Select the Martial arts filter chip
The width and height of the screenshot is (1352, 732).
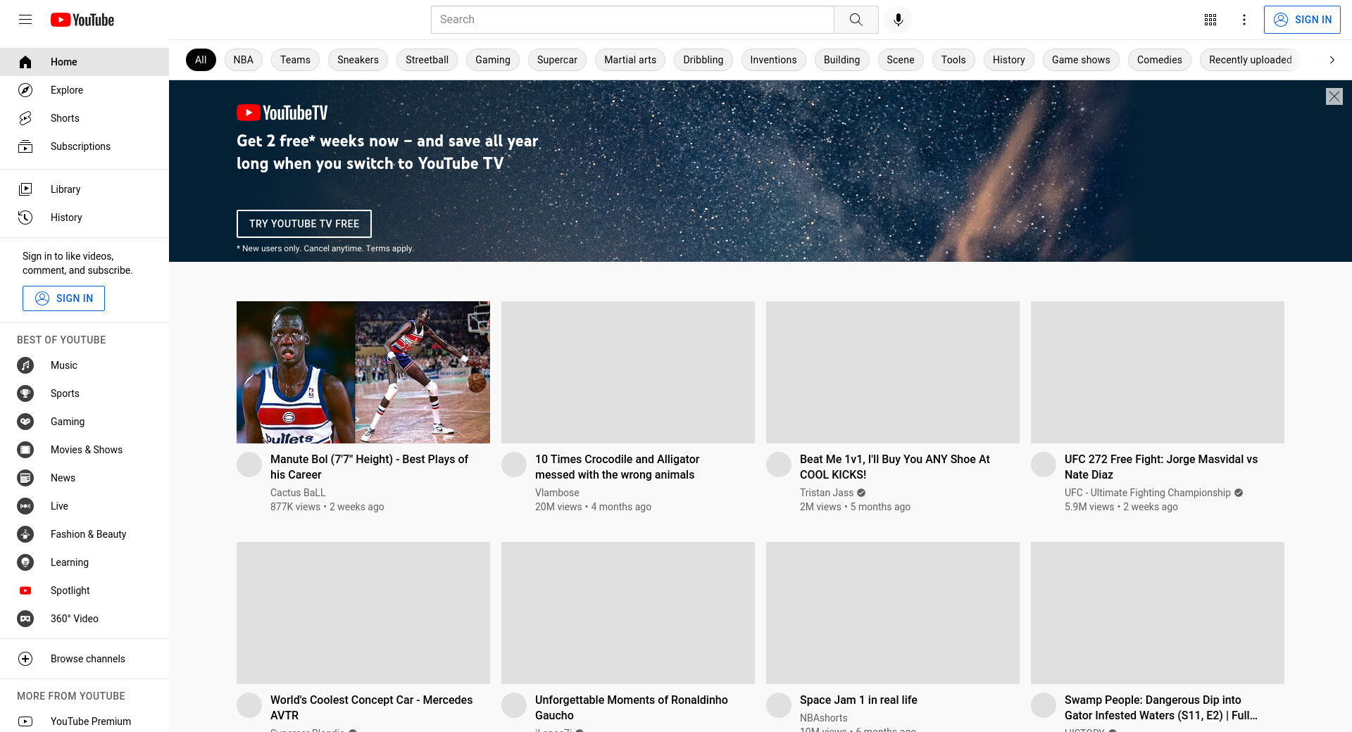click(x=630, y=60)
